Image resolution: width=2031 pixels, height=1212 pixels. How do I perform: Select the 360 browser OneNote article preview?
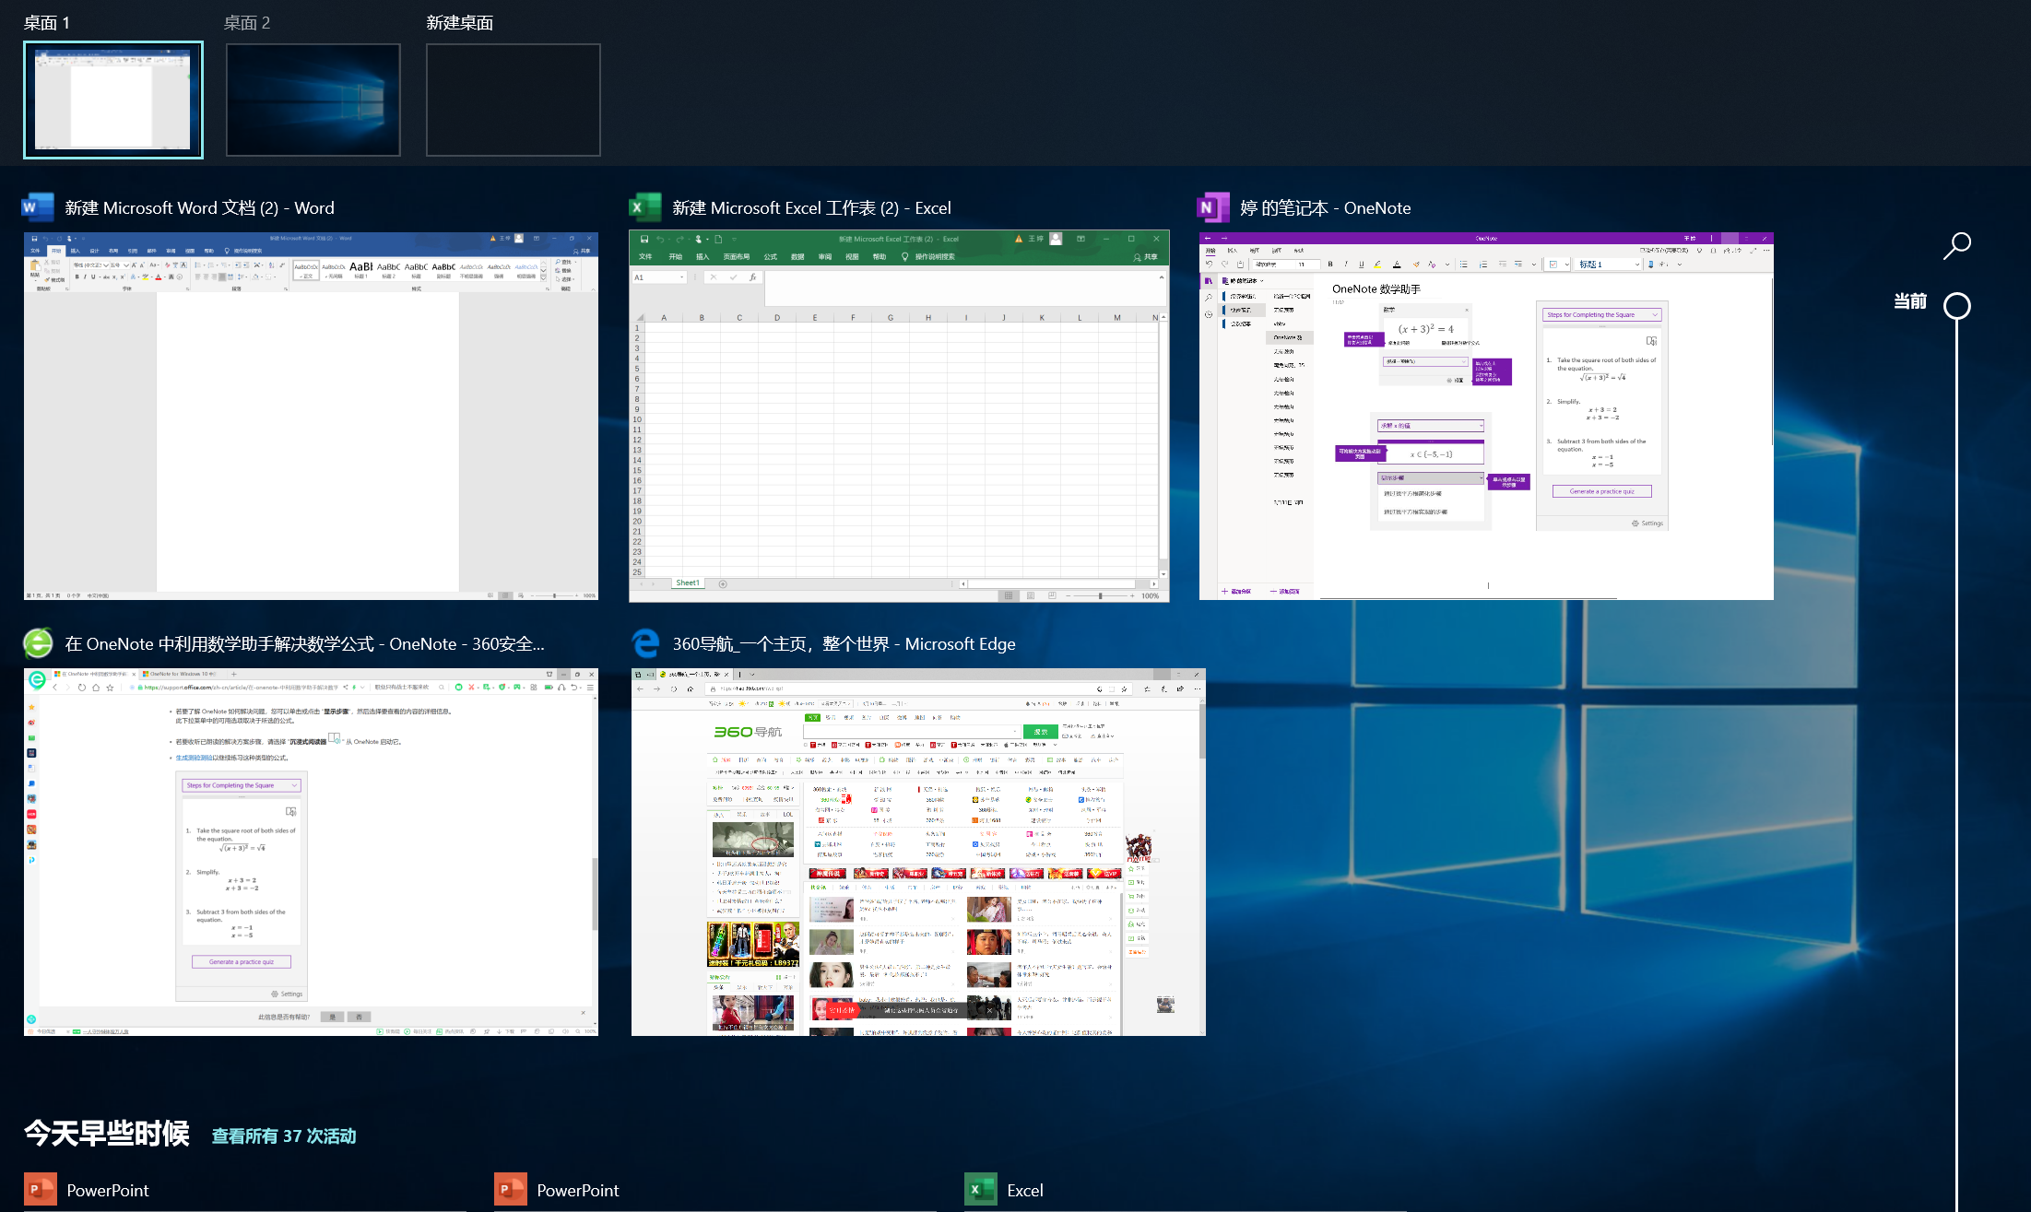(311, 852)
